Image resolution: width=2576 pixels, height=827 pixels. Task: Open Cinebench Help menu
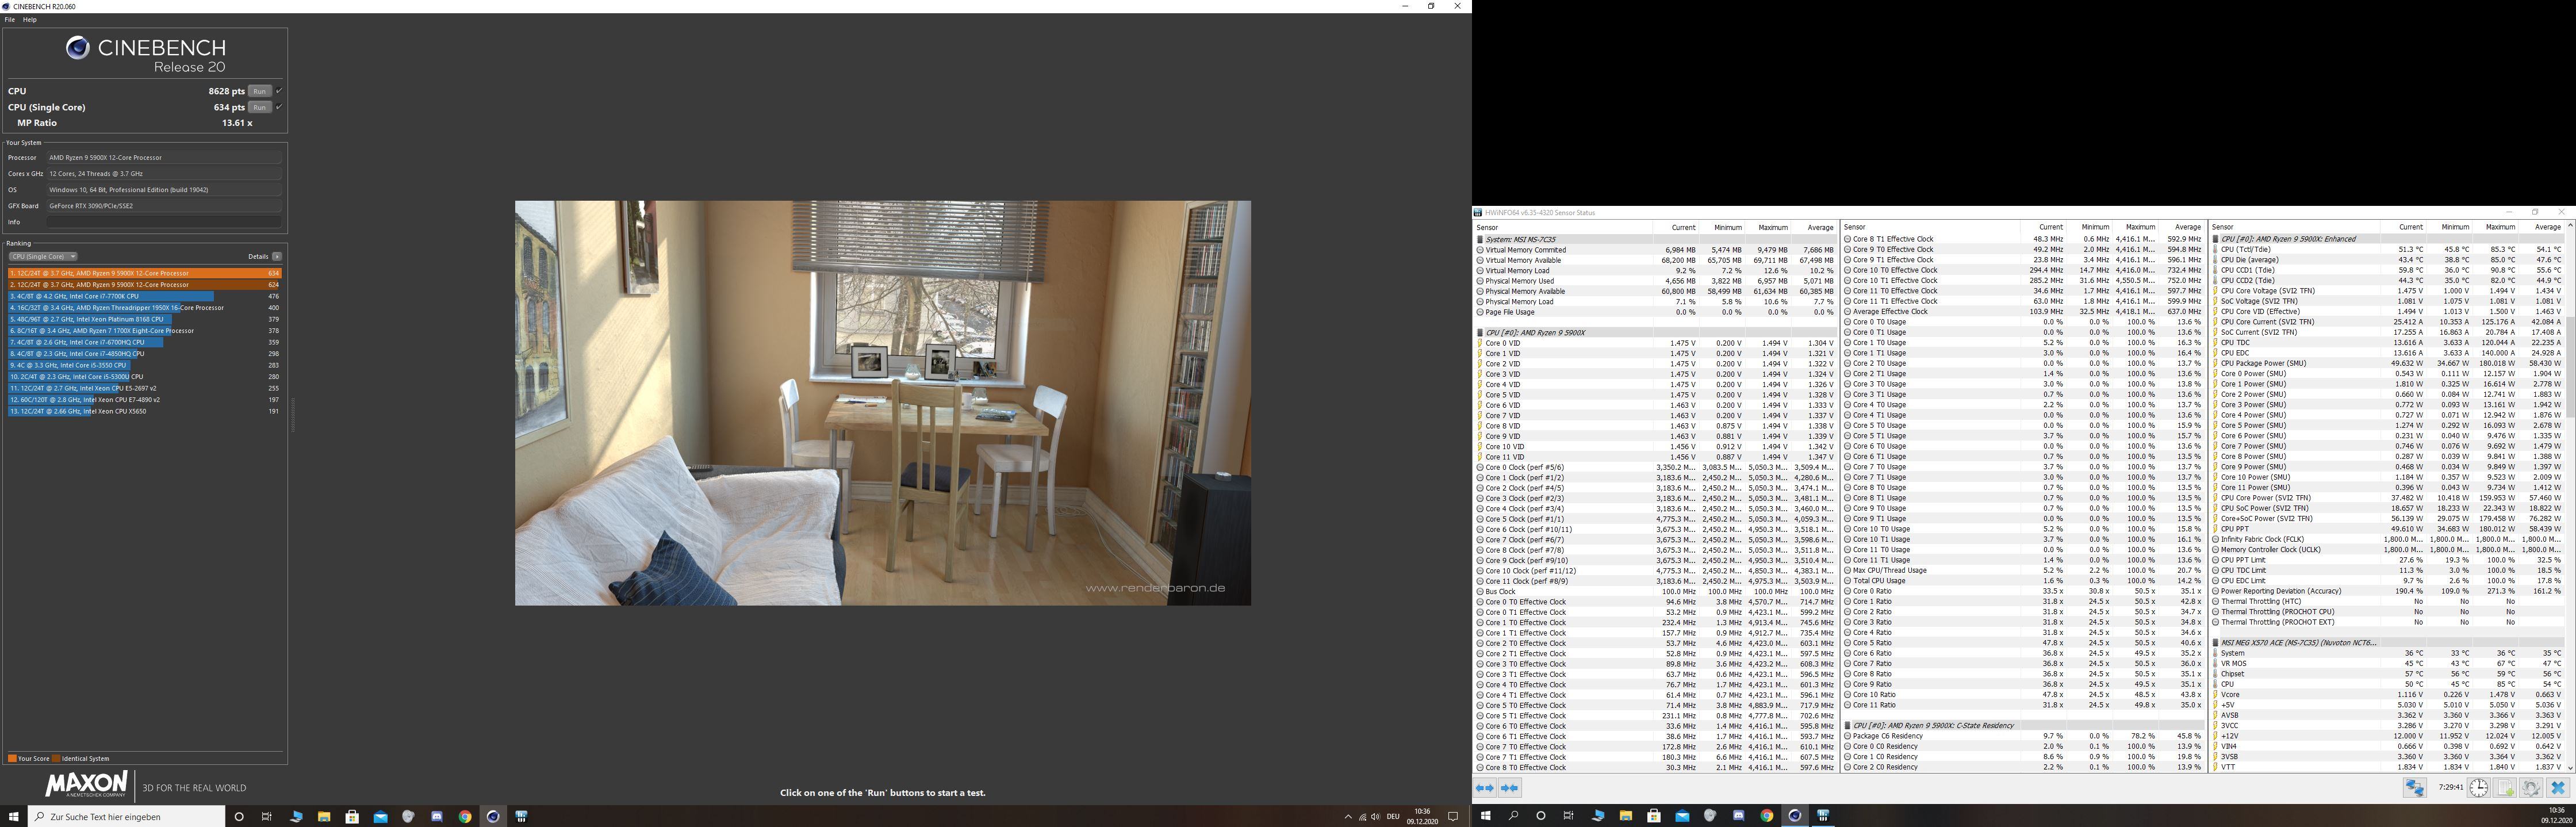[30, 20]
